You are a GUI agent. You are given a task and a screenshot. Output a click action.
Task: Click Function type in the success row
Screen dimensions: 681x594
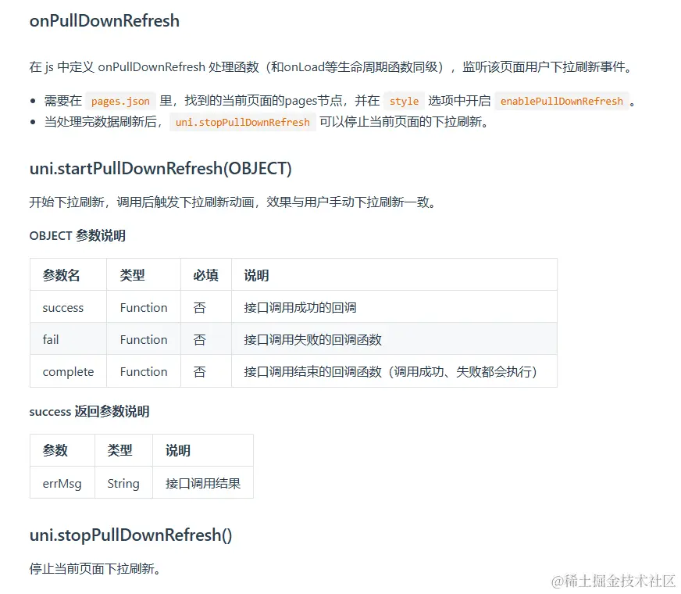click(144, 308)
